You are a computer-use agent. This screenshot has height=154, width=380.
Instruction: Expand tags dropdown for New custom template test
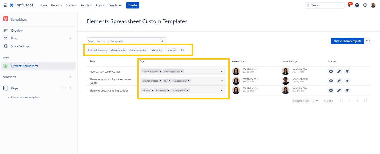(221, 71)
